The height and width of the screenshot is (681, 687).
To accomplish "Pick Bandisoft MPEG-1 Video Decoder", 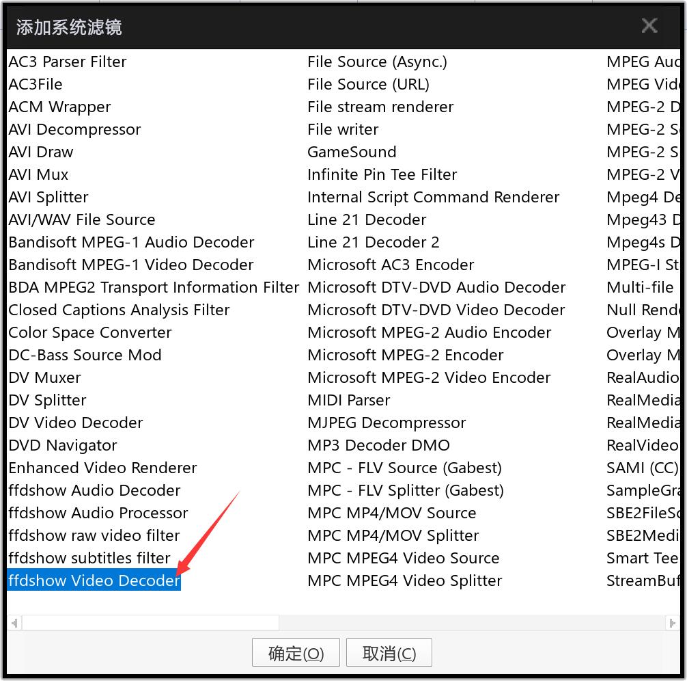I will tap(131, 265).
